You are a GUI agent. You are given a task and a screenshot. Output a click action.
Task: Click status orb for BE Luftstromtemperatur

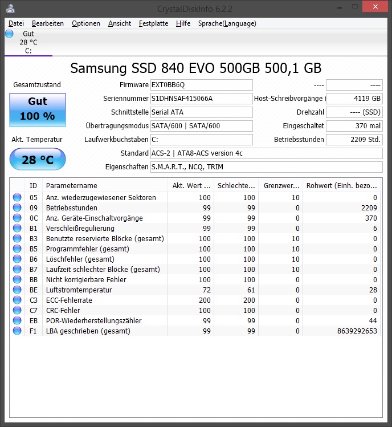17,290
